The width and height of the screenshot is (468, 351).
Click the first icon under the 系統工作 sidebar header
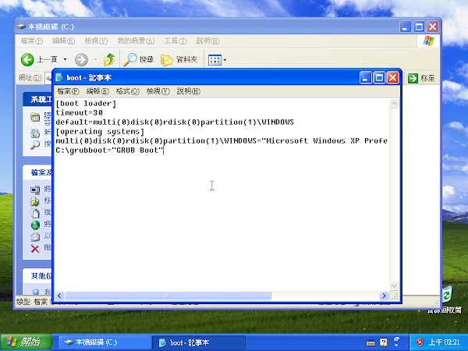pyautogui.click(x=35, y=117)
